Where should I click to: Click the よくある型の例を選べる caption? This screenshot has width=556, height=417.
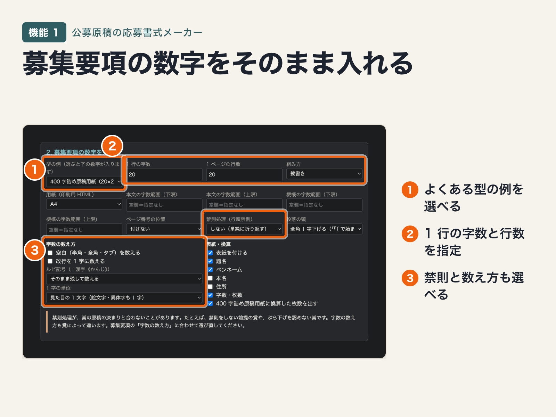474,198
